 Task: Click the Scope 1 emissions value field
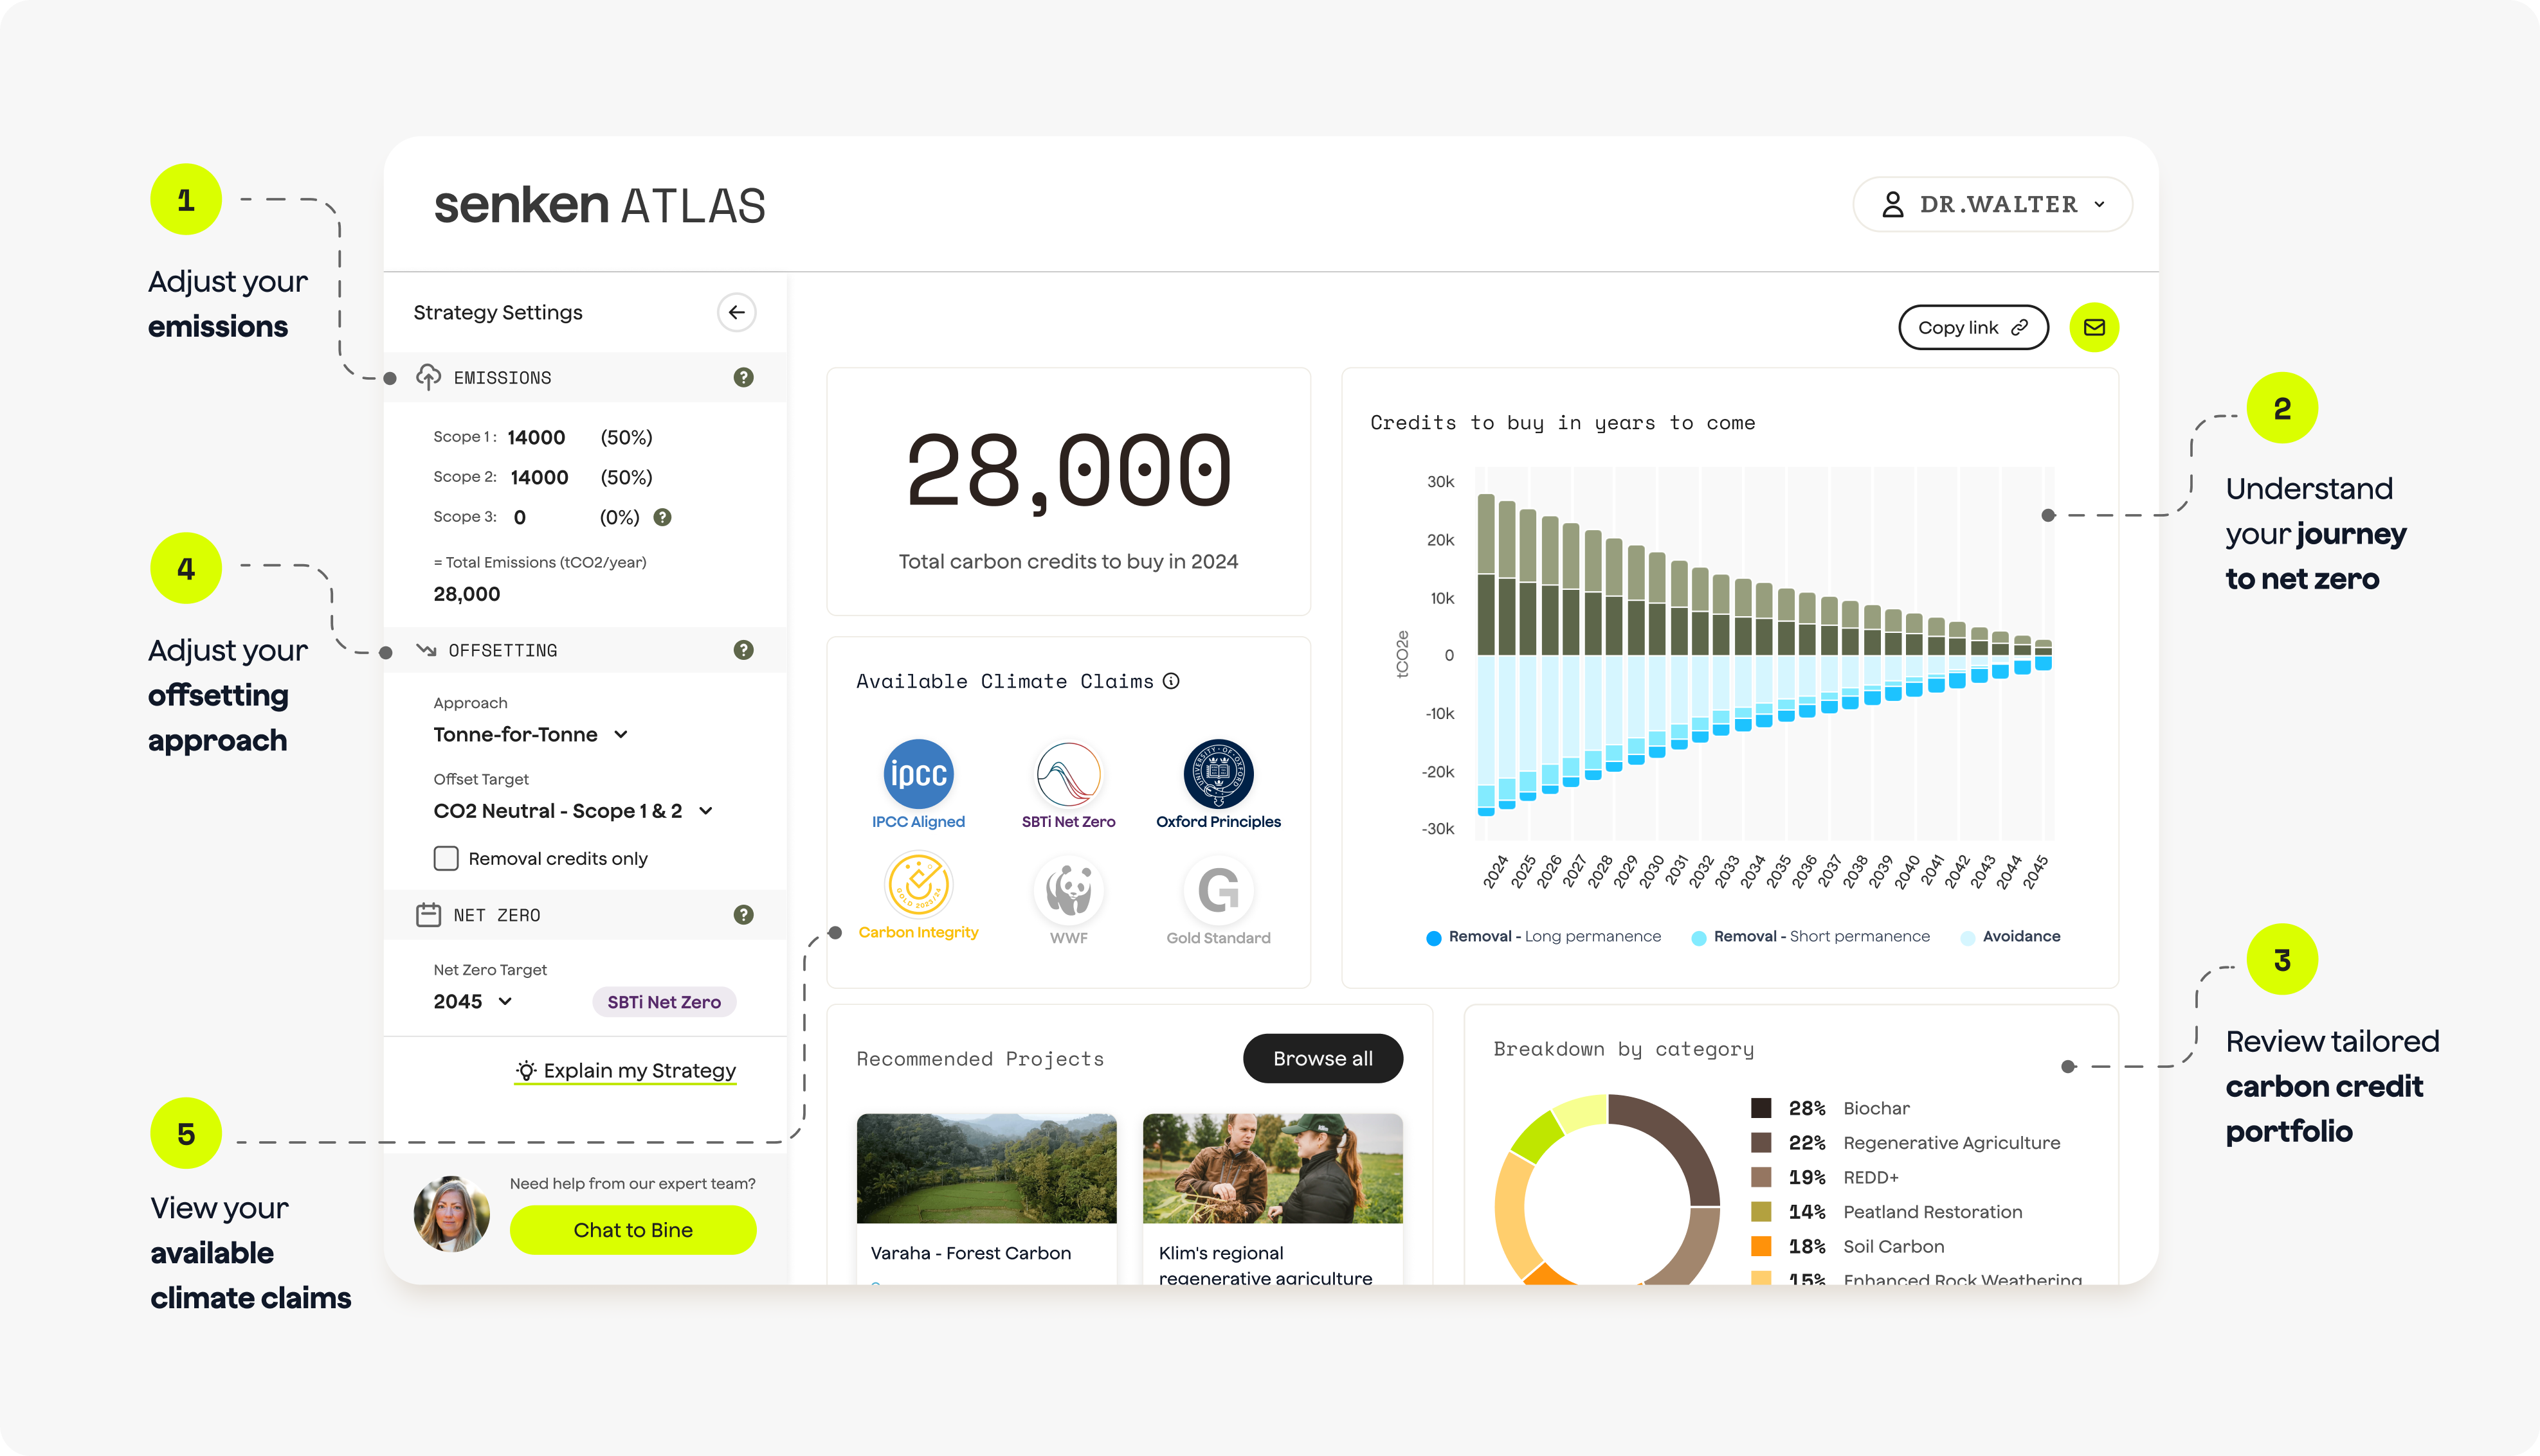(x=536, y=437)
